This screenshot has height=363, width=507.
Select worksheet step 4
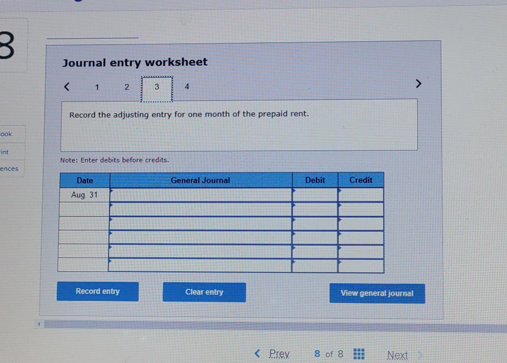coord(187,87)
